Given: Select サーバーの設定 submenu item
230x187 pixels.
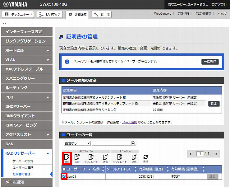Looking at the screenshot, I should 23,161.
